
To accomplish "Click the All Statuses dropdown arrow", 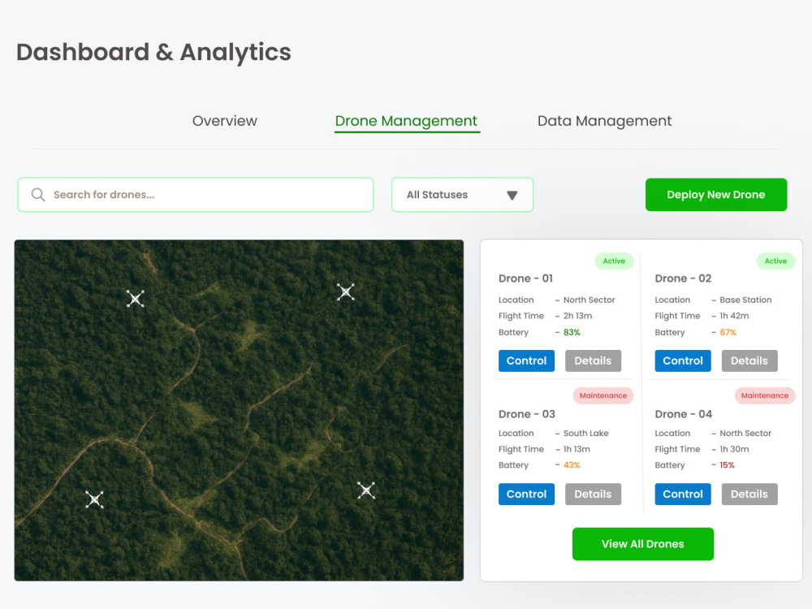I will (512, 195).
